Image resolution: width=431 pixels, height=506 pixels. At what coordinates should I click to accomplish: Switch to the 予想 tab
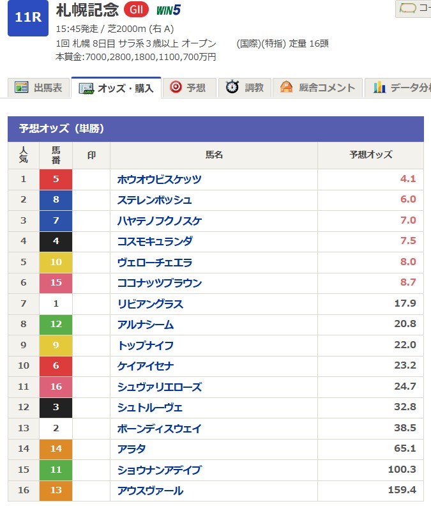(188, 88)
